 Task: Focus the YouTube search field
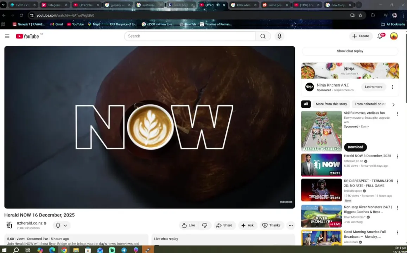[190, 36]
